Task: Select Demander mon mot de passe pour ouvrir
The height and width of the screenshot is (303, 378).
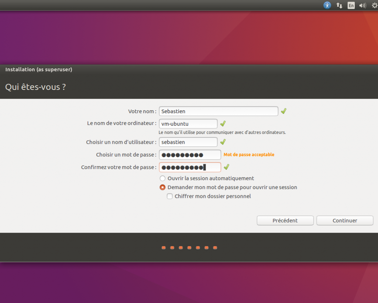Action: click(x=162, y=187)
